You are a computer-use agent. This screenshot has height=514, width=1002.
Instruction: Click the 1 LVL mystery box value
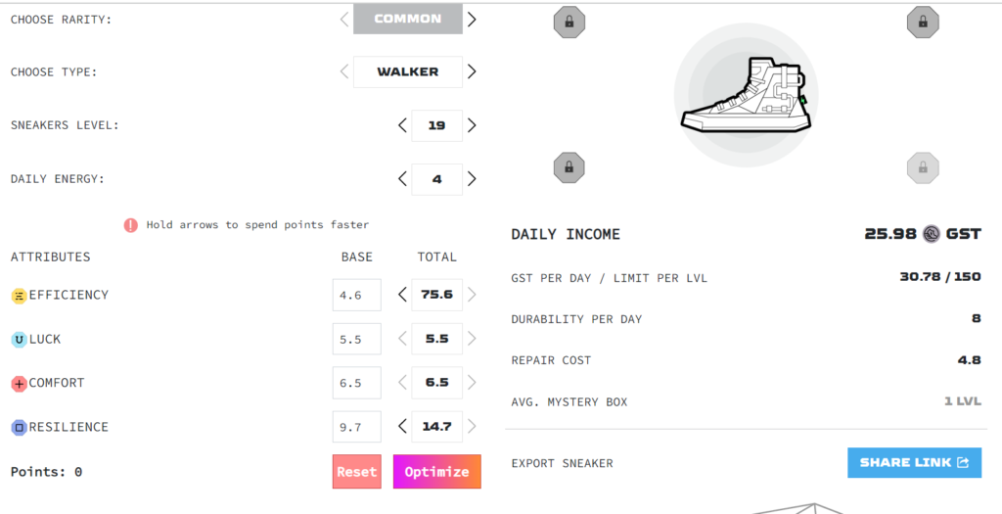(x=963, y=401)
